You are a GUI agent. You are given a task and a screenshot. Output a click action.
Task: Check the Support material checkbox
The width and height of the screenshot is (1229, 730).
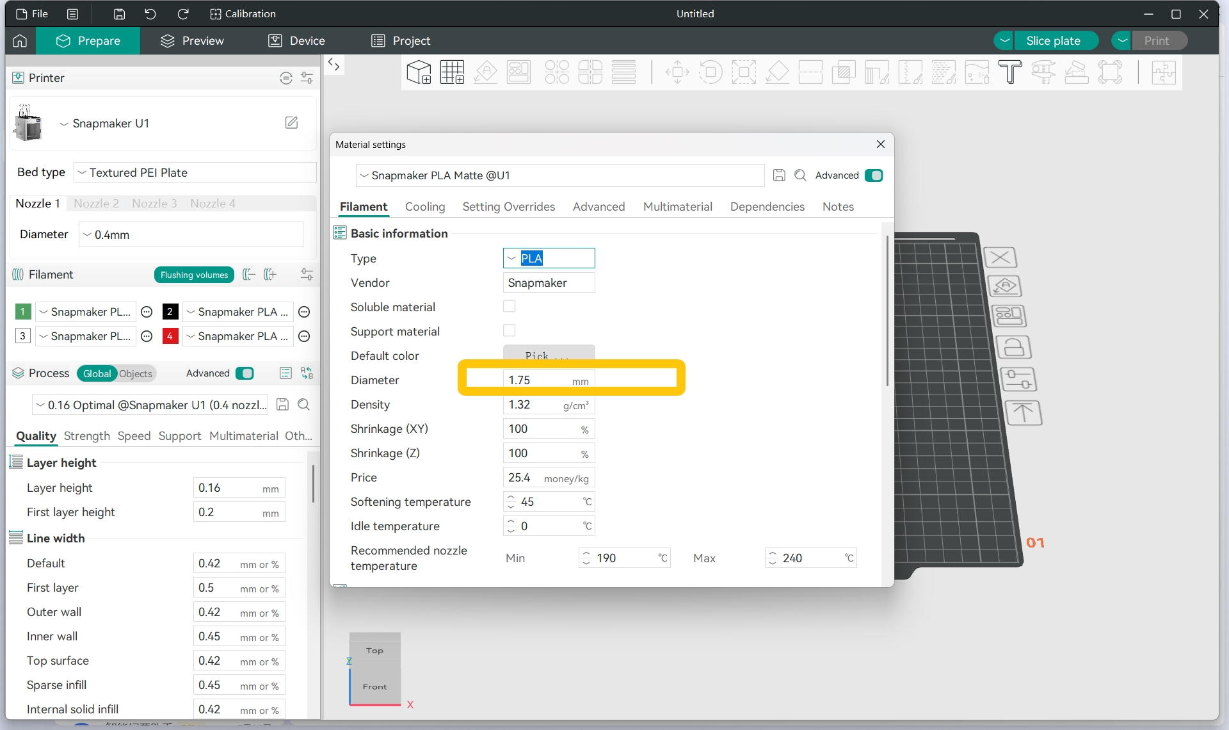[x=510, y=331]
